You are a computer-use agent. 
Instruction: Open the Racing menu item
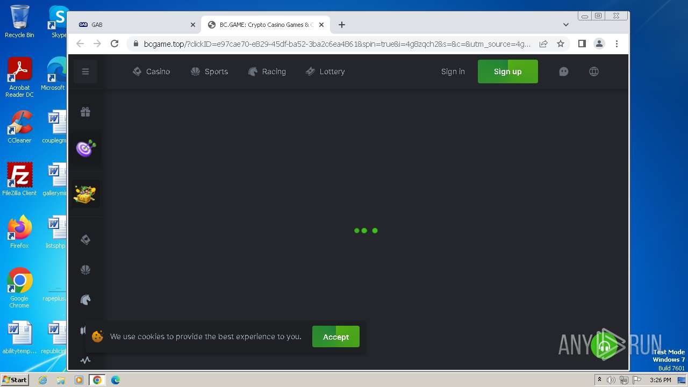[267, 71]
